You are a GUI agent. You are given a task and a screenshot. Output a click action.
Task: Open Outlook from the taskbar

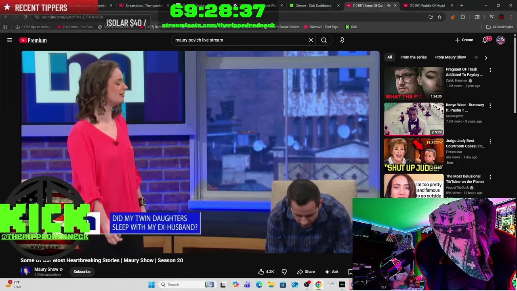(x=295, y=285)
